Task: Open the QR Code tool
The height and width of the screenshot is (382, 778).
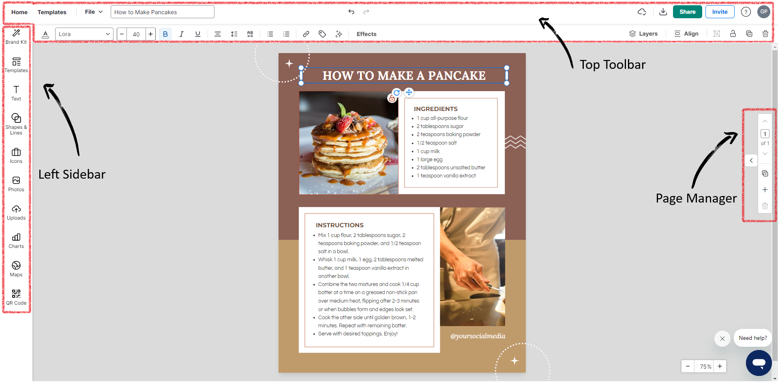Action: [16, 297]
